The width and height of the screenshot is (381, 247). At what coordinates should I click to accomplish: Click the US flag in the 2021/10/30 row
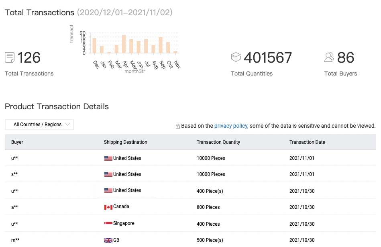108,190
